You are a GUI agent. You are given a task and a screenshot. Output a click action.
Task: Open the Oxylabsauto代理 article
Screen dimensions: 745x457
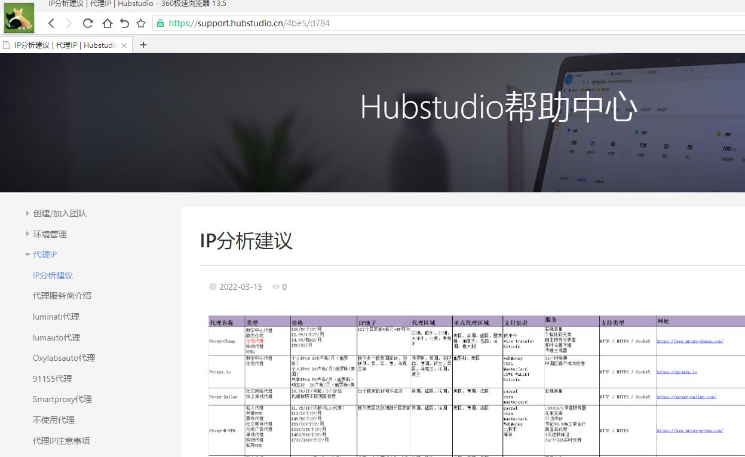[x=64, y=358]
